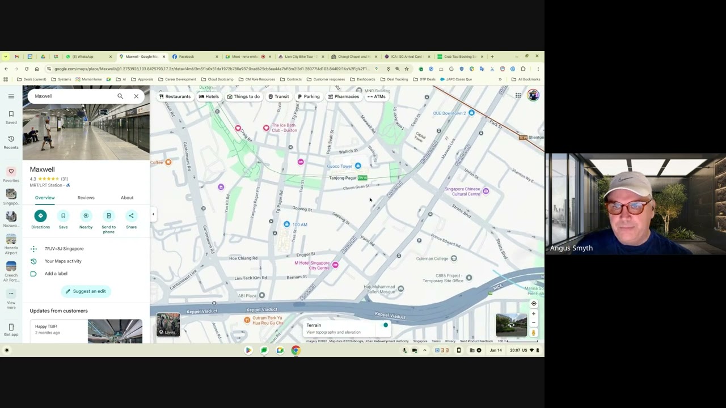Switch to the Reviews tab
Image resolution: width=726 pixels, height=408 pixels.
tap(86, 198)
